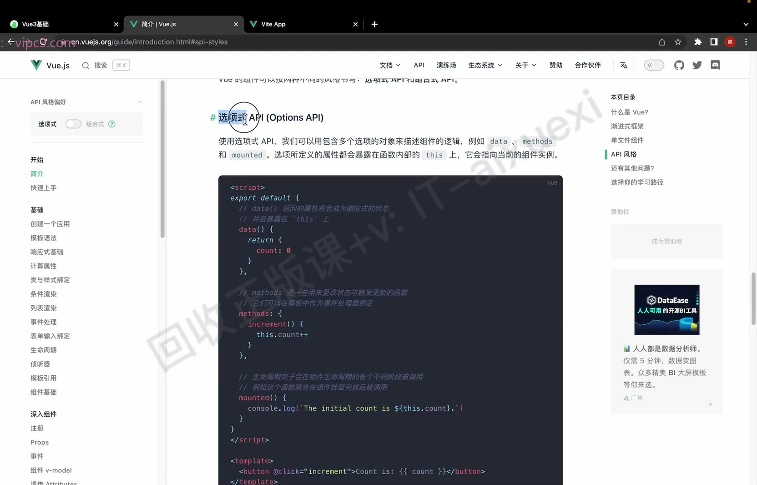Click the search magnifier icon
Viewport: 757px width, 485px height.
point(86,66)
